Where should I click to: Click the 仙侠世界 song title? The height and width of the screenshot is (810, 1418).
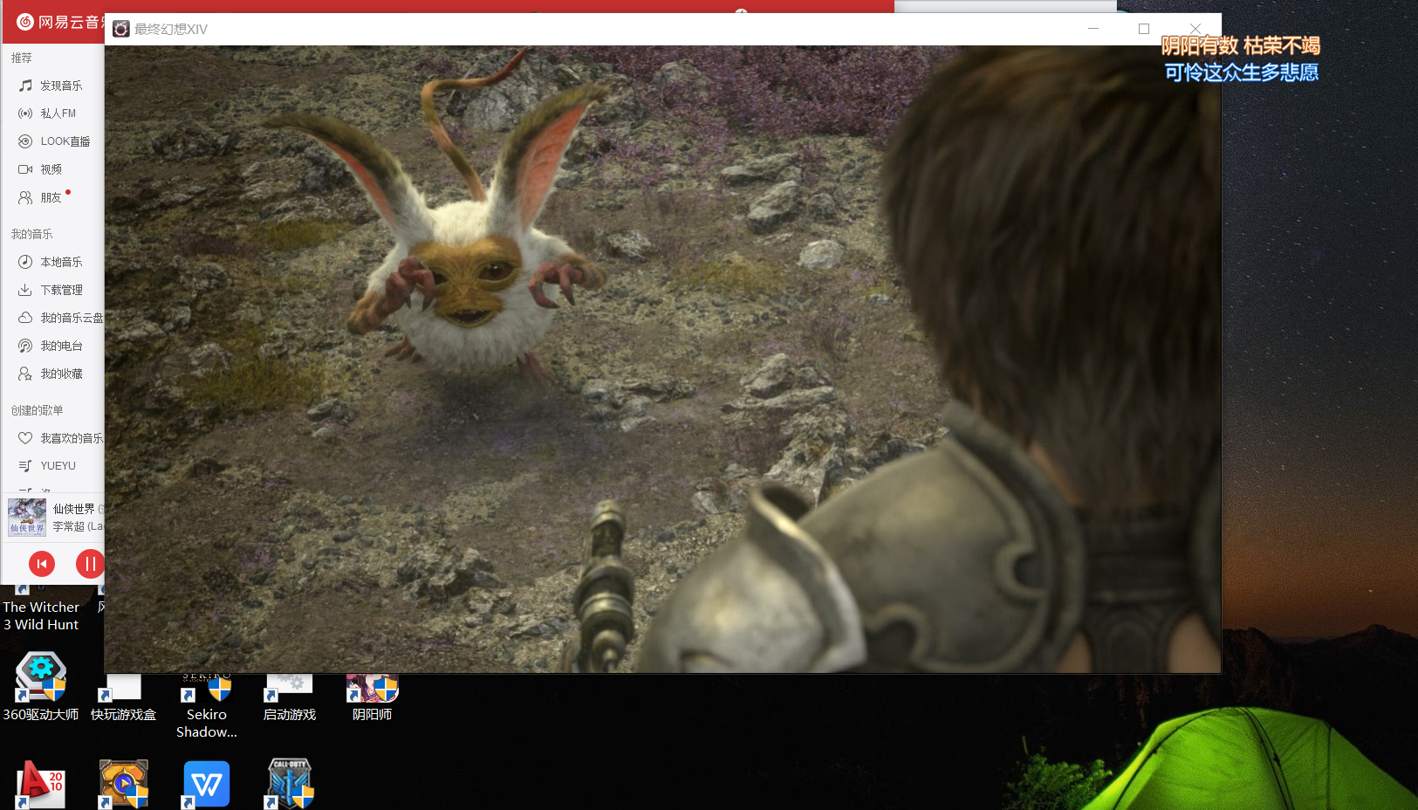[74, 509]
